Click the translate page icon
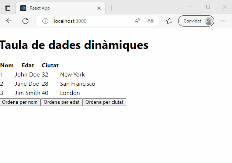 coord(150,21)
